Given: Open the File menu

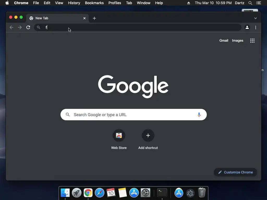Looking at the screenshot, I should [36, 3].
